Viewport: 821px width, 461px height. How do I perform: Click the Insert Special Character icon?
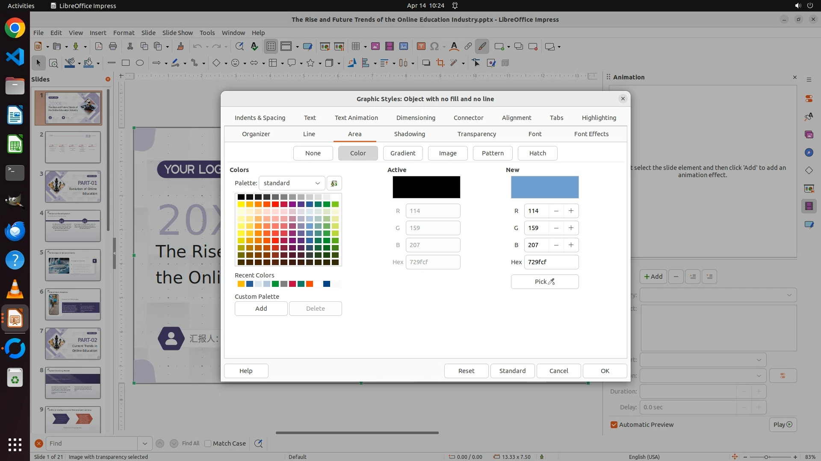coord(434,47)
